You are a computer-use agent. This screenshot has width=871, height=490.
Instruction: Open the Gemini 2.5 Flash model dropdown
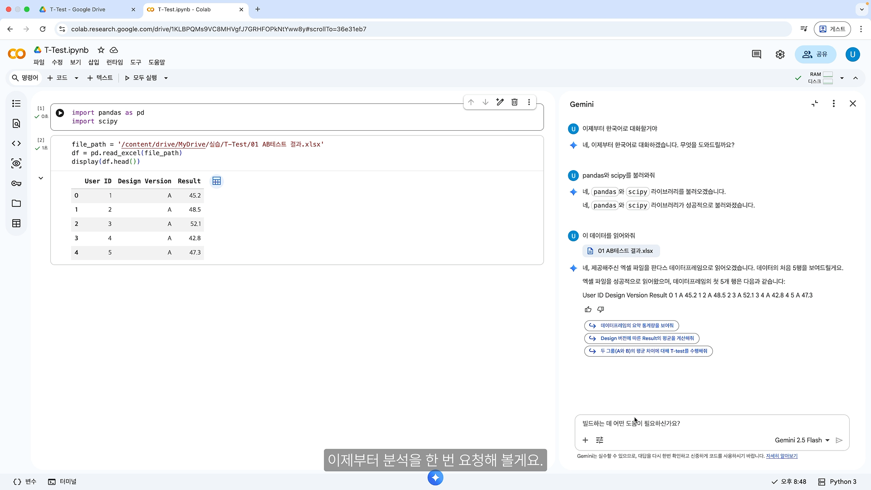click(x=802, y=440)
